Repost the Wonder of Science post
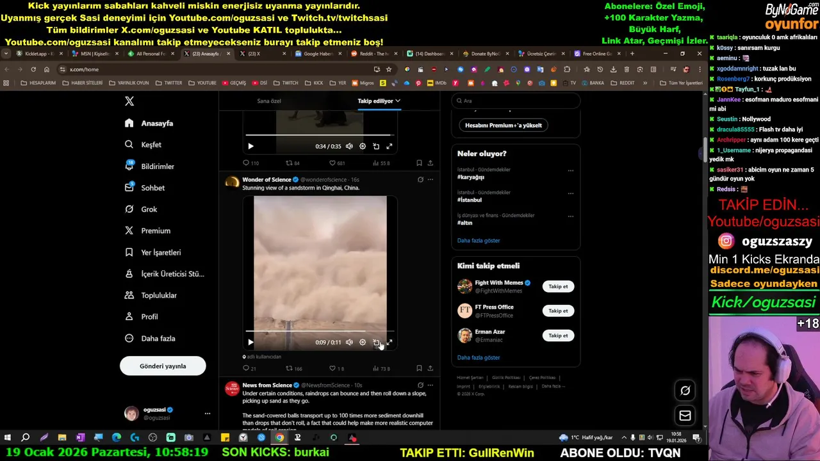 293,368
